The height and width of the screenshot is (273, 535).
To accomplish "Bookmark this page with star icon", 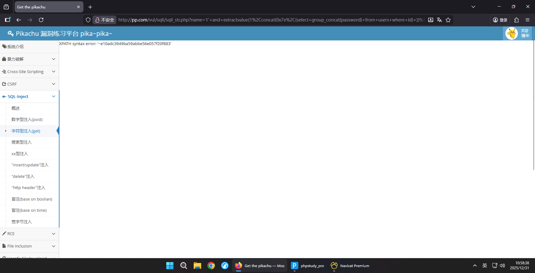I will 448,20.
